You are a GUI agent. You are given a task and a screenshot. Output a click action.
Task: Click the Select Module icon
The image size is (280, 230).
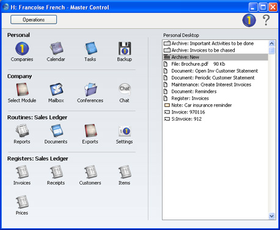pyautogui.click(x=22, y=90)
